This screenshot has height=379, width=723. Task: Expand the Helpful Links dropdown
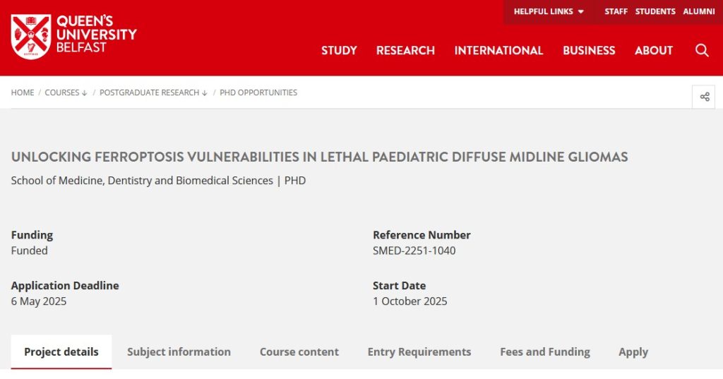point(549,11)
